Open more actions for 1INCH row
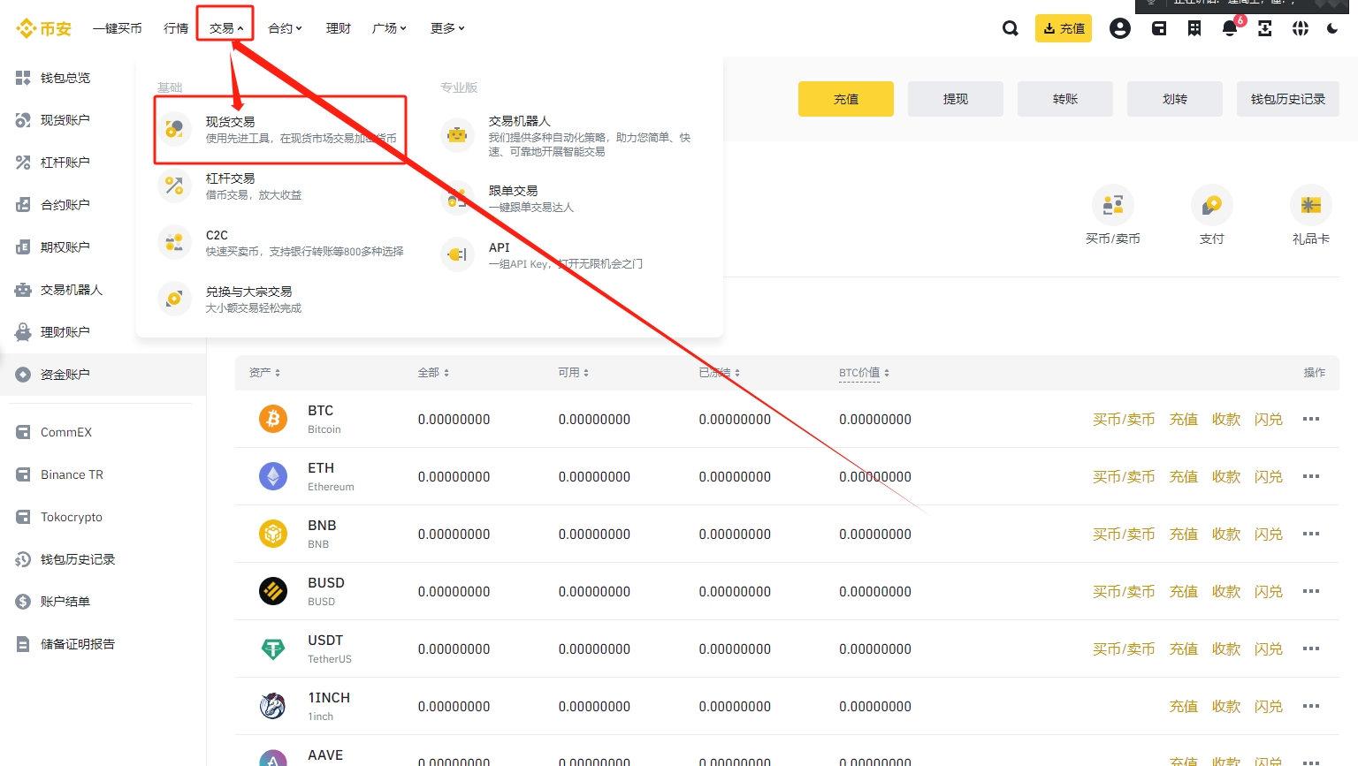Viewport: 1358px width, 766px height. 1311,706
